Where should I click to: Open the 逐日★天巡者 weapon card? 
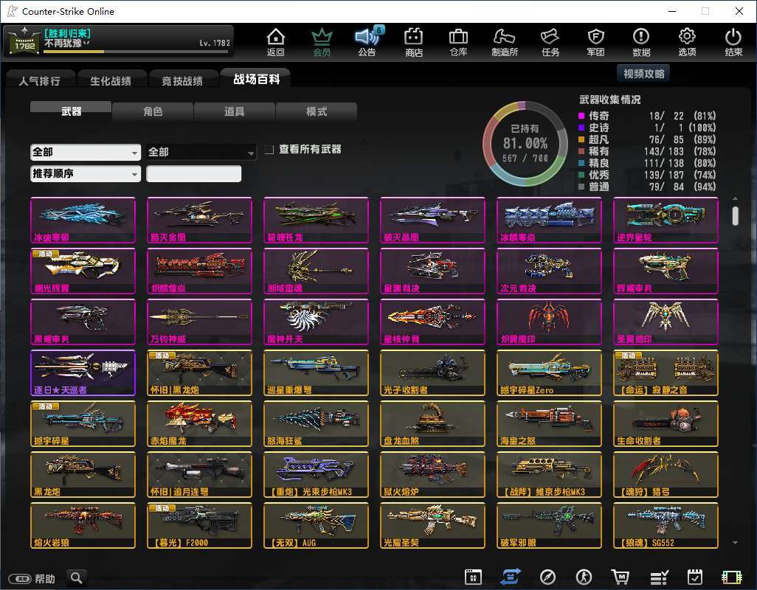coord(83,373)
